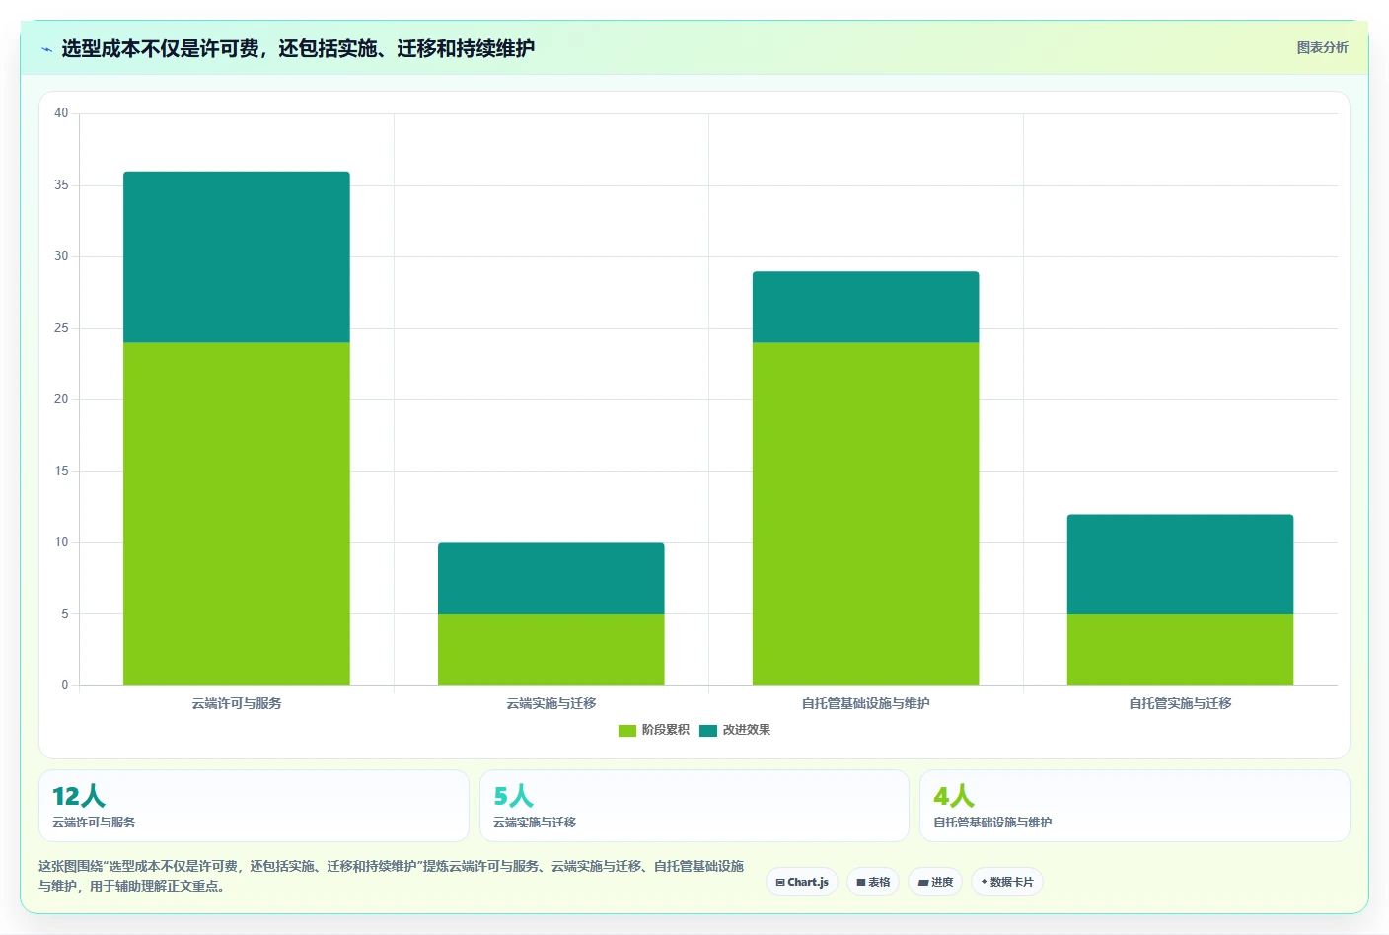Click the 阶段累积 legend label
1389x935 pixels.
click(x=666, y=730)
